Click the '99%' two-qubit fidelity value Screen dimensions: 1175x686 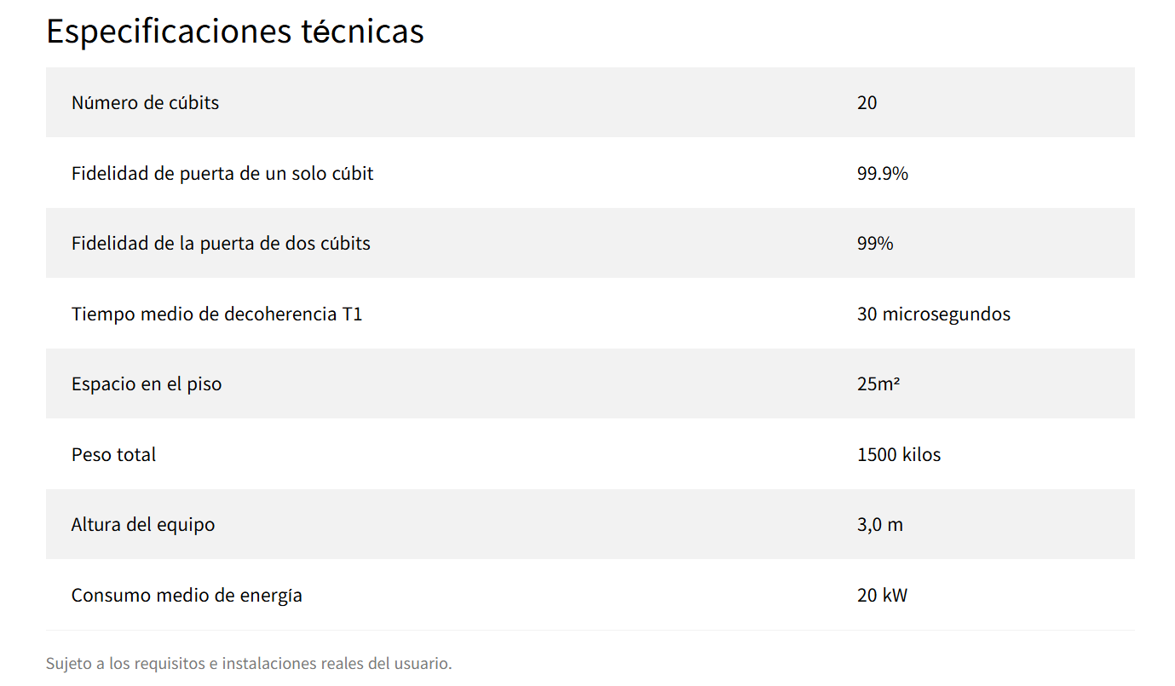(875, 244)
